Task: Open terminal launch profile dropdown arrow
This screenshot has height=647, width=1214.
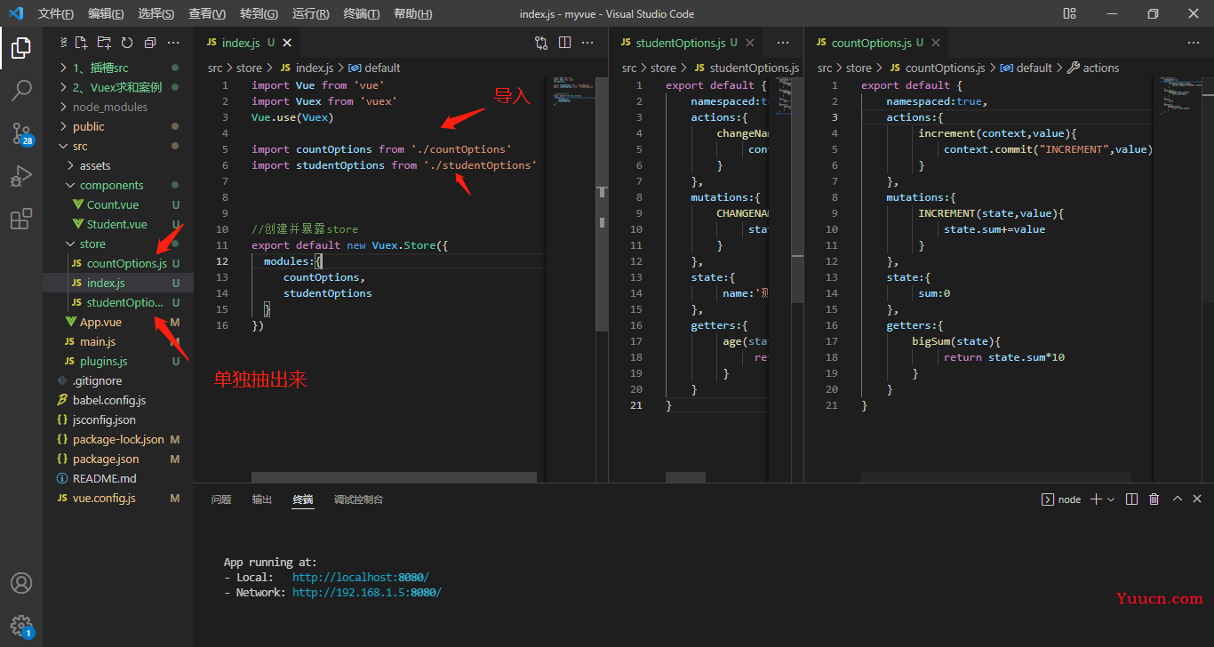Action: pyautogui.click(x=1111, y=499)
